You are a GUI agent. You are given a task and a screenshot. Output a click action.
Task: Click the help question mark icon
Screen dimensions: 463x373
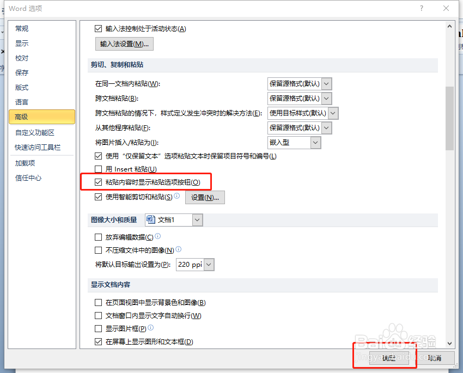pyautogui.click(x=422, y=8)
